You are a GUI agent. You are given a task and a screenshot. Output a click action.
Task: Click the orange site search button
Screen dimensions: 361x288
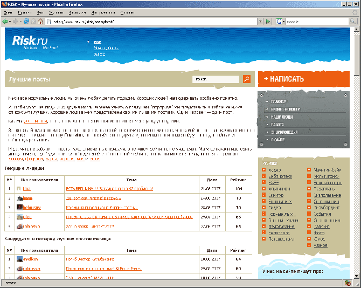point(246,79)
